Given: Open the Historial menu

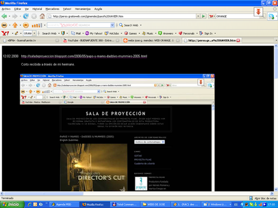Looking at the screenshot, I should pyautogui.click(x=37, y=9).
